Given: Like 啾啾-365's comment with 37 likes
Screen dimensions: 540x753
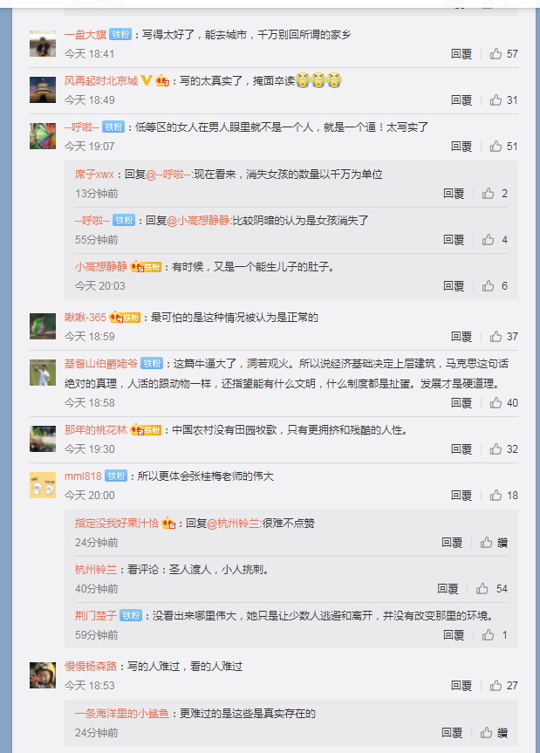Looking at the screenshot, I should pos(503,337).
